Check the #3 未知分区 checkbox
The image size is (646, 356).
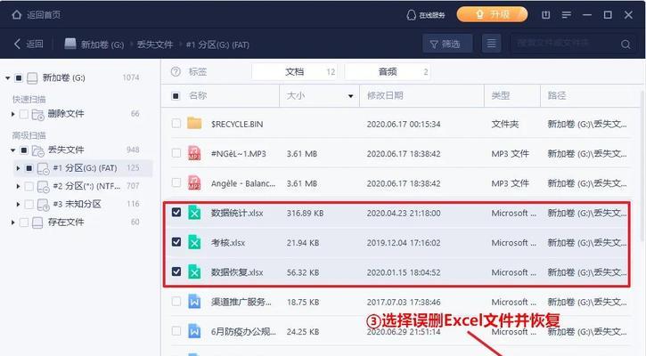coord(29,204)
